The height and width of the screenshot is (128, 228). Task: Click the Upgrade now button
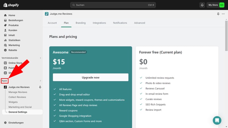tap(90, 77)
